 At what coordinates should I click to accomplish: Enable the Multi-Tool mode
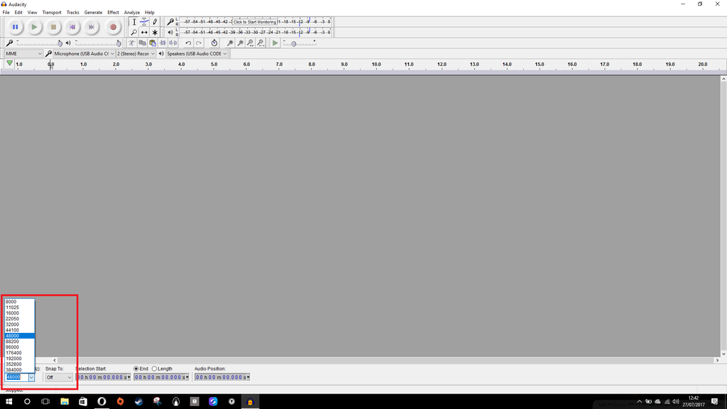pyautogui.click(x=155, y=32)
